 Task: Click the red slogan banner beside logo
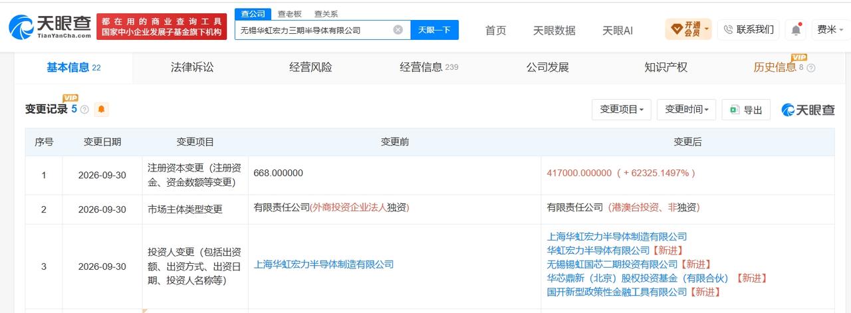pyautogui.click(x=161, y=27)
